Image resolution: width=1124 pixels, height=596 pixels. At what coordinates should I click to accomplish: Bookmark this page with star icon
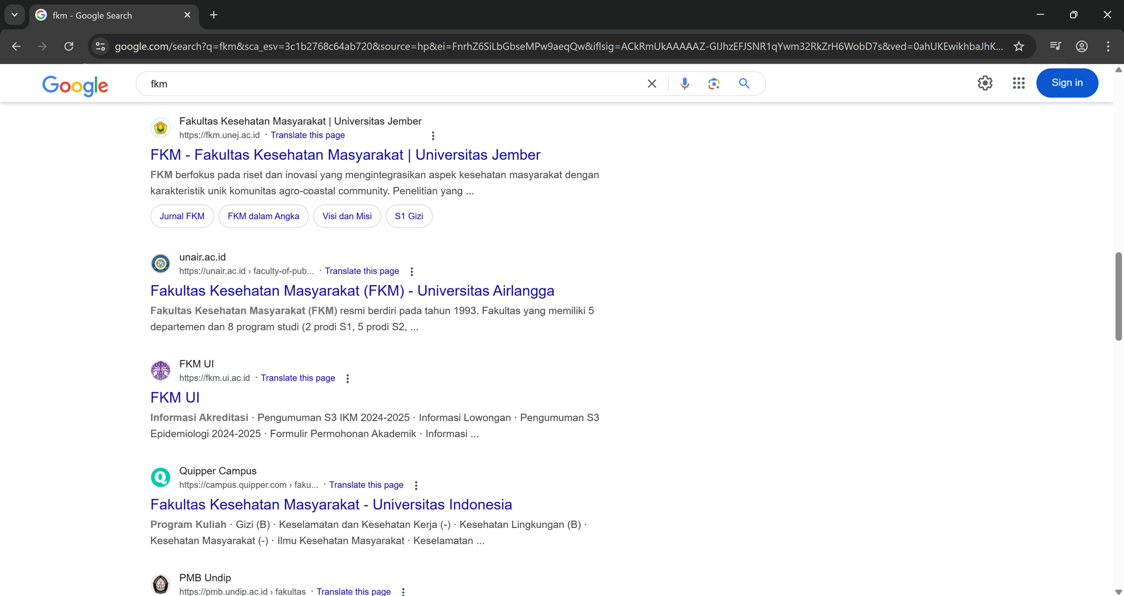pos(1019,47)
